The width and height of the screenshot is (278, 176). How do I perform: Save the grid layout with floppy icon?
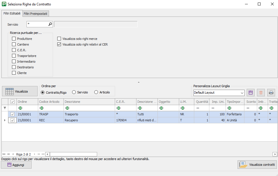click(x=251, y=93)
